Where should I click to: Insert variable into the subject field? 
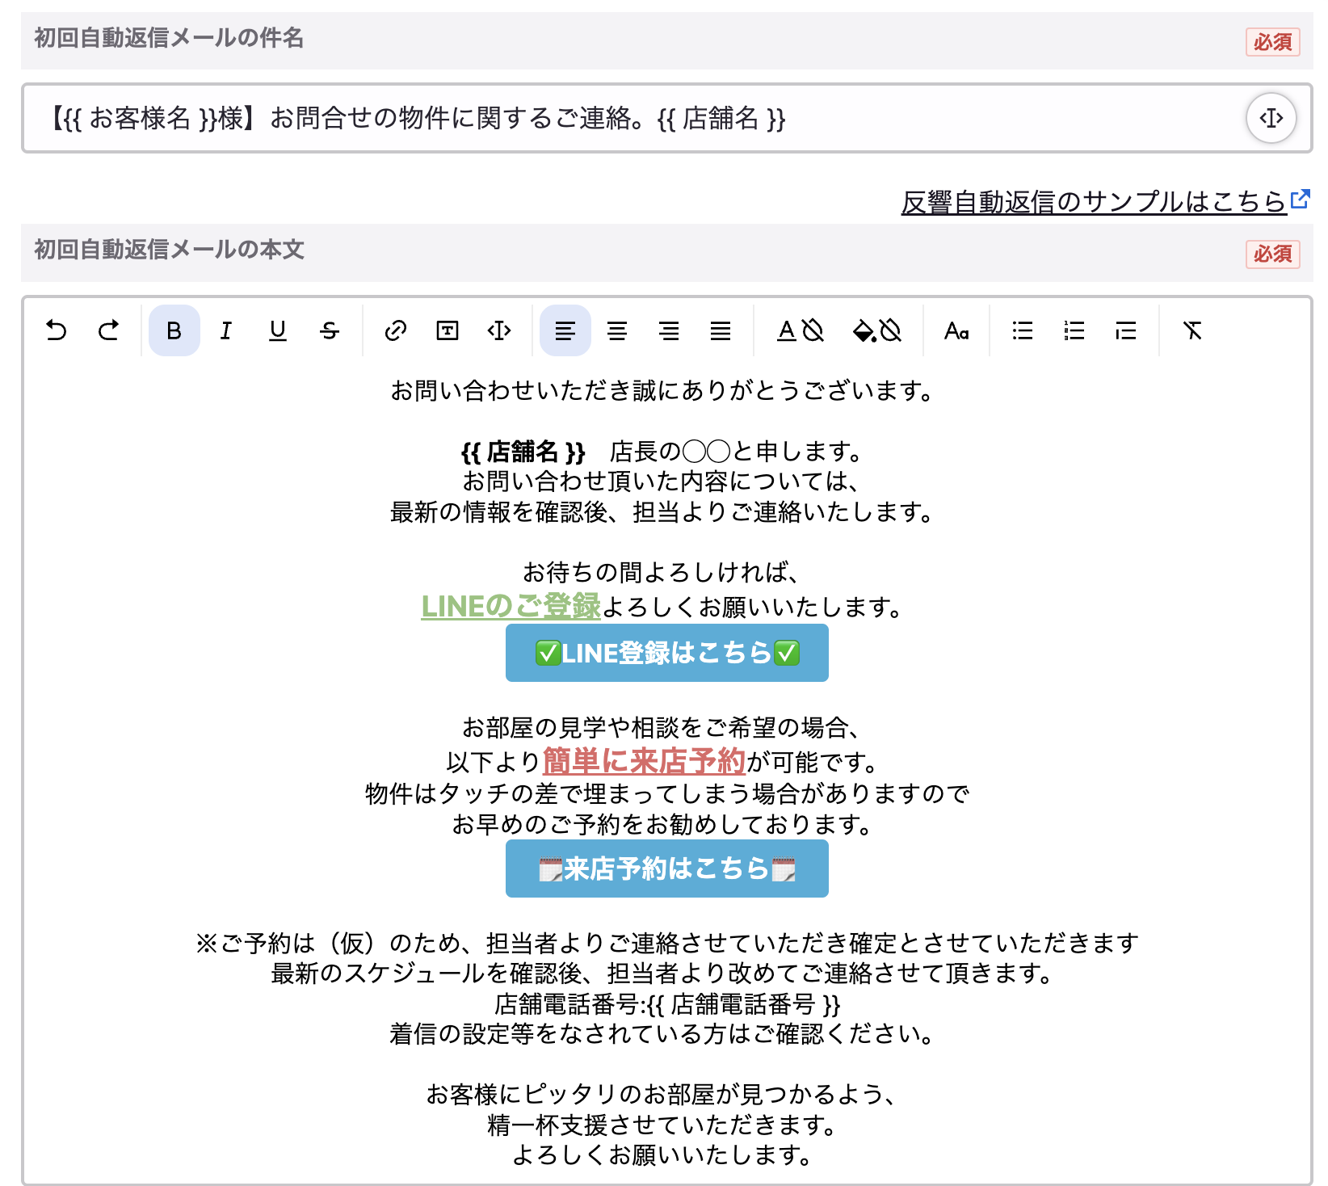point(1271,118)
